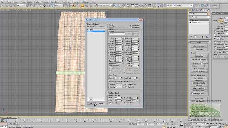Select the Collision Object radio button
Screen dimensions: 228x128
click(108, 93)
